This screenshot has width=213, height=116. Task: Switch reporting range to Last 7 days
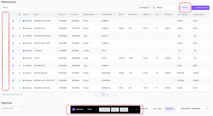(x=157, y=109)
